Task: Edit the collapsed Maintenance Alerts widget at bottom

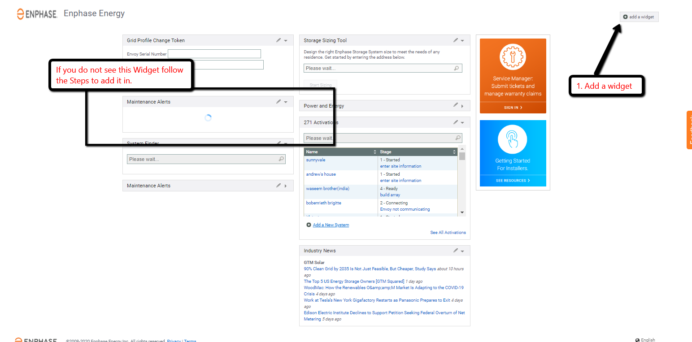Action: coord(279,185)
